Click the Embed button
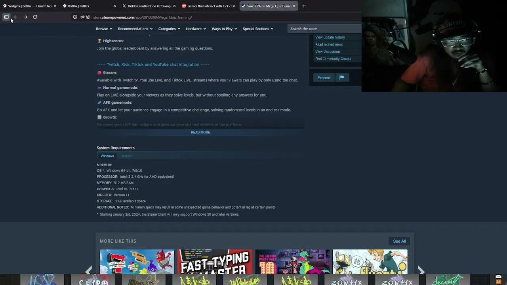Image resolution: width=507 pixels, height=285 pixels. point(324,78)
